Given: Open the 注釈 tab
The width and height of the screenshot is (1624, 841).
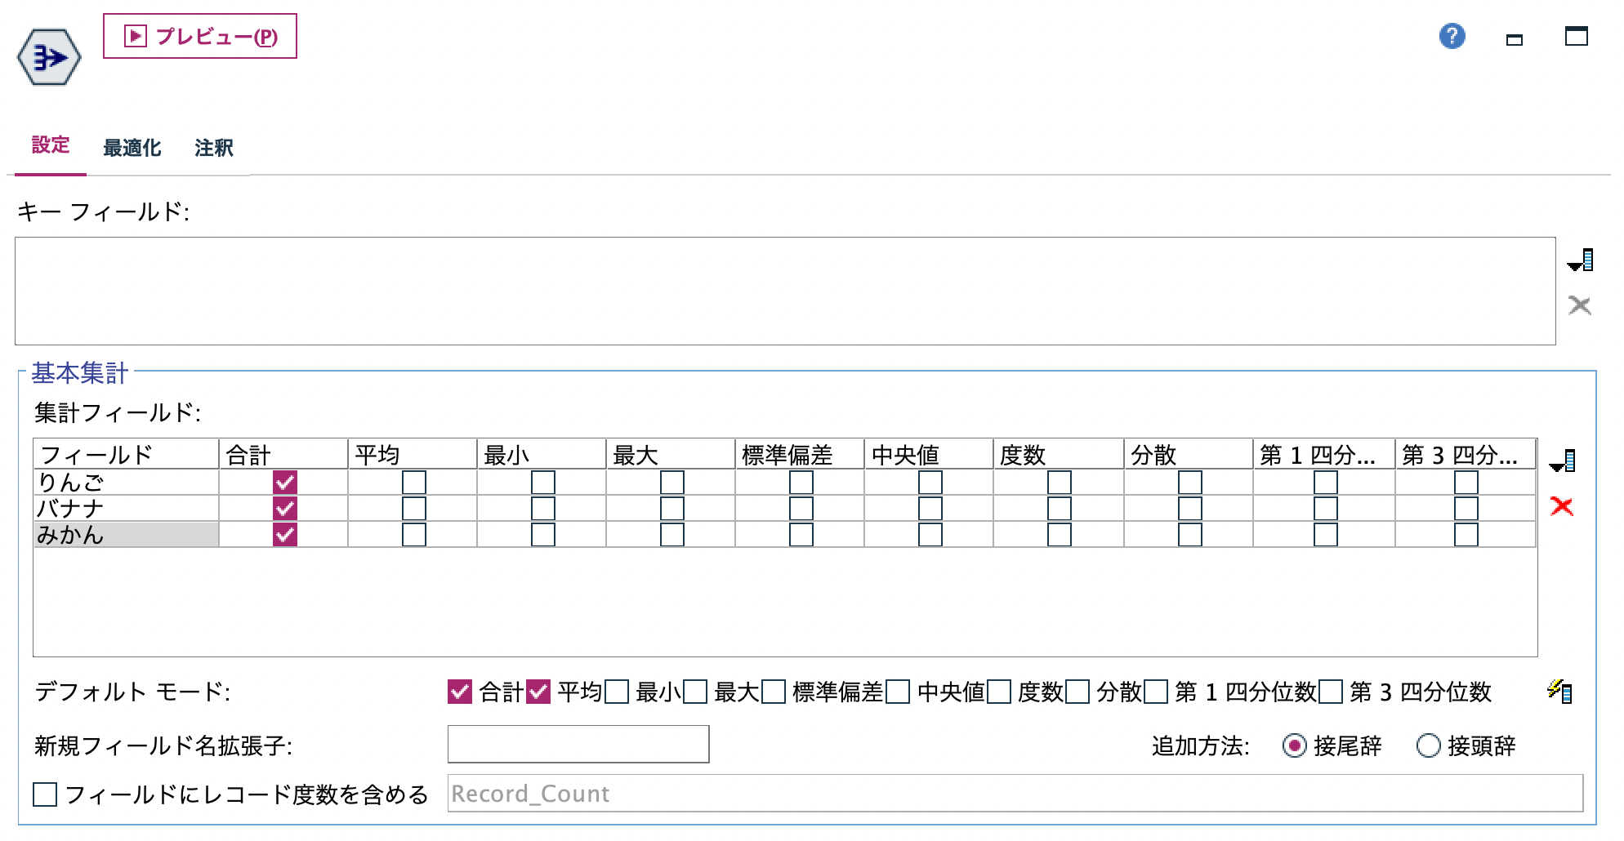Looking at the screenshot, I should click(213, 148).
